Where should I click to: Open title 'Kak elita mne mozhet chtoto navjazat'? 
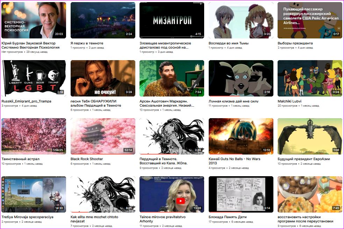[94, 219]
